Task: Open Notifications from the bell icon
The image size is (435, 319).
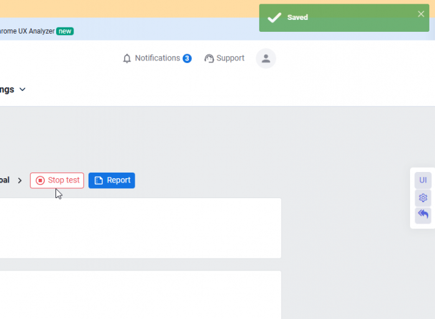Action: tap(127, 58)
